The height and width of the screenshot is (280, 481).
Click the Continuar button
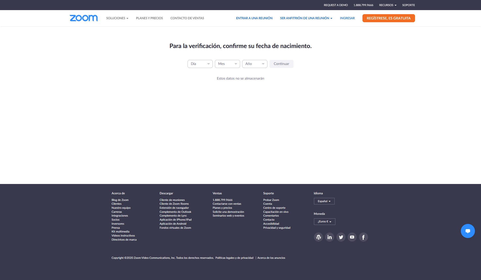click(x=281, y=64)
